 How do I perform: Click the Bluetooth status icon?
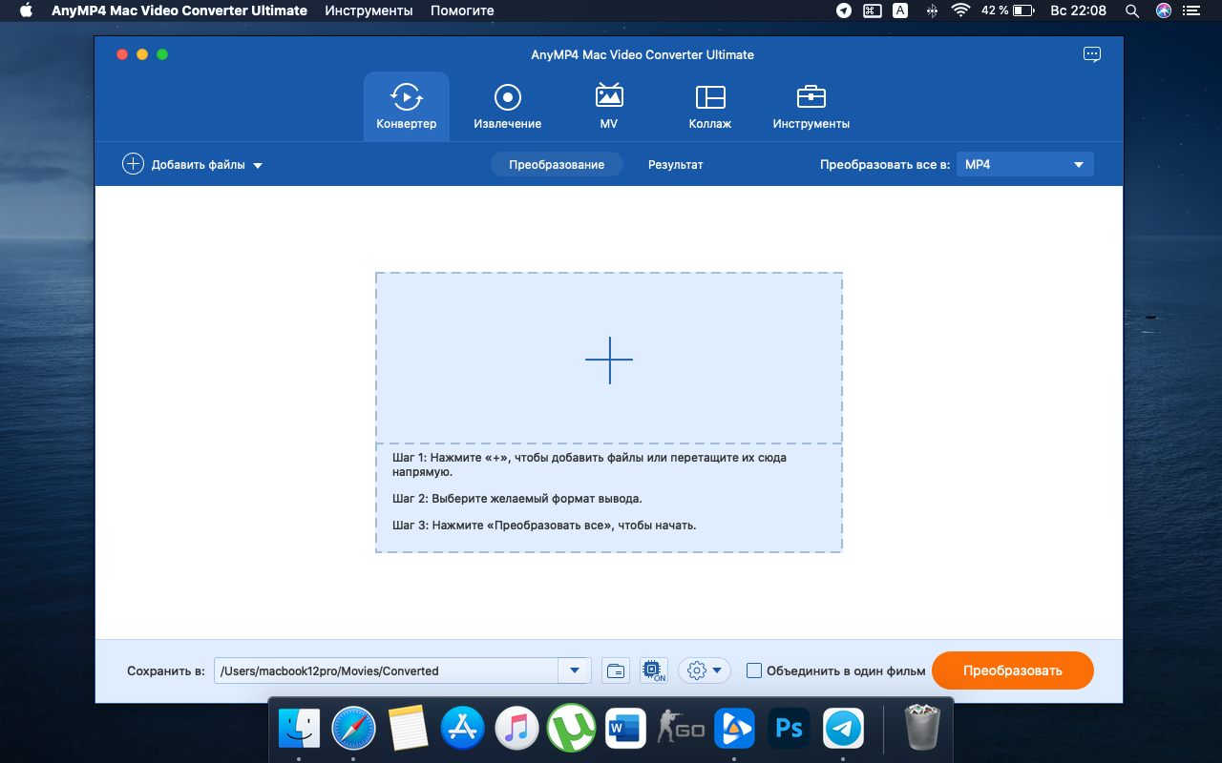click(x=932, y=10)
